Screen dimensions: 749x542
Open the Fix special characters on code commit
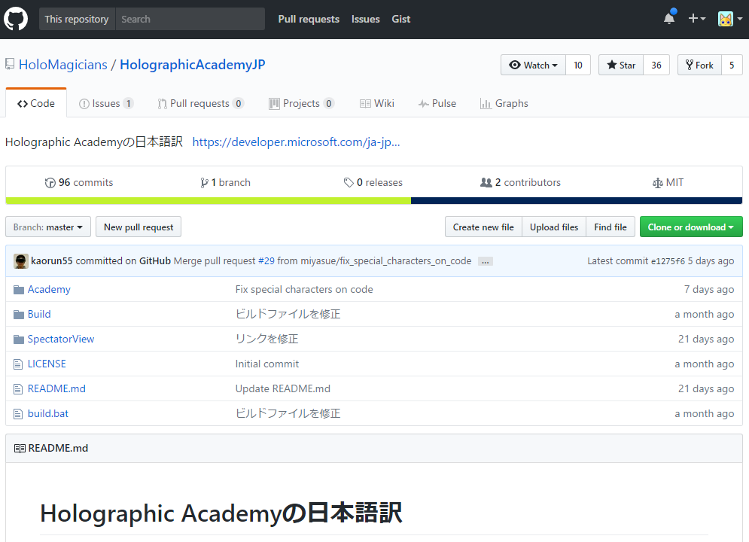click(304, 289)
